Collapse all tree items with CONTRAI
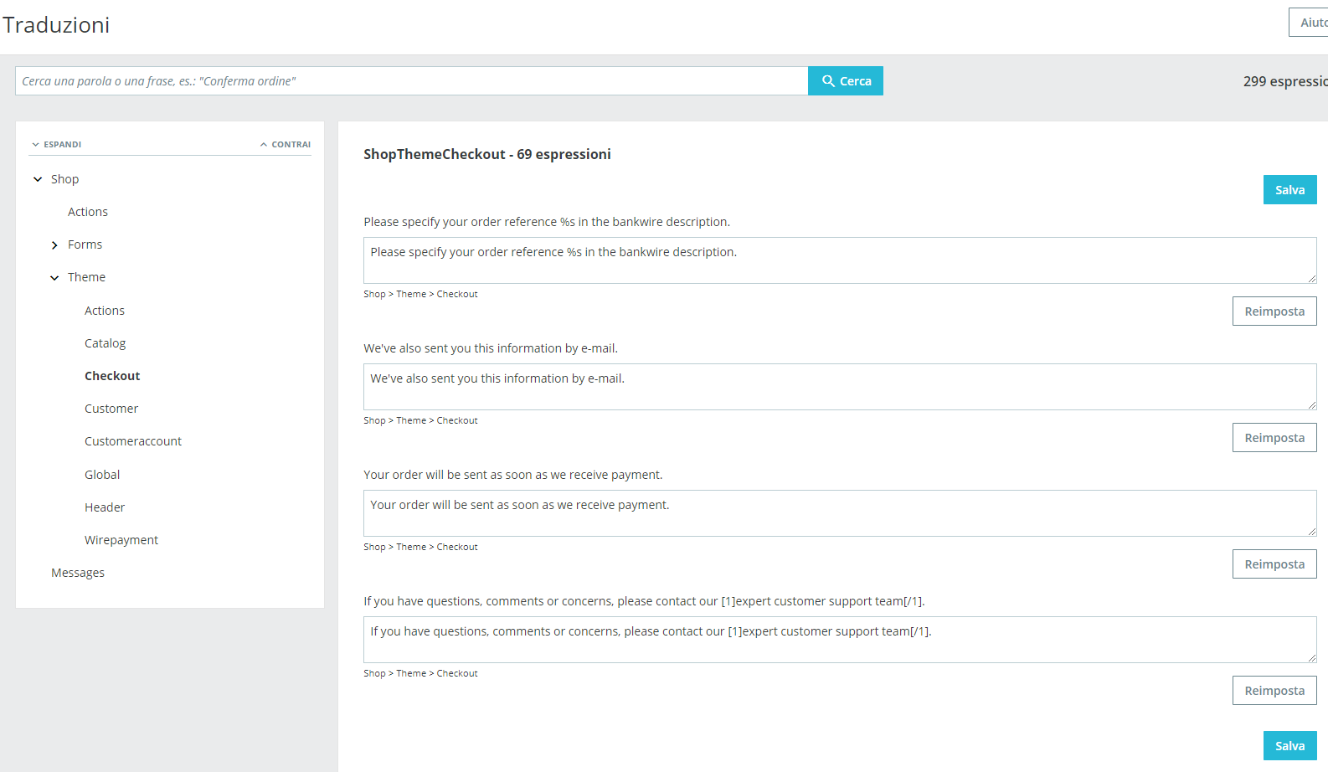Viewport: 1328px width, 772px height. click(286, 144)
